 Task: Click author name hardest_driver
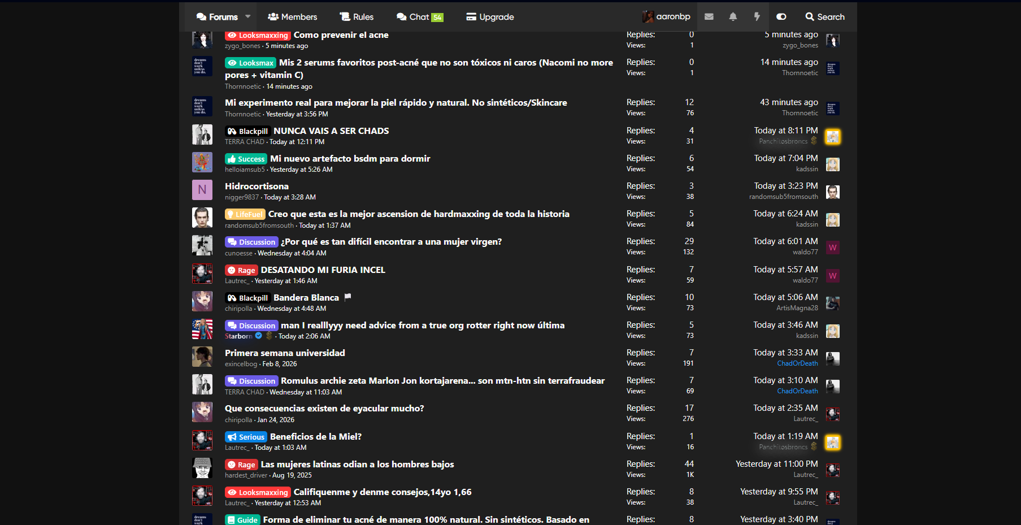pos(246,475)
